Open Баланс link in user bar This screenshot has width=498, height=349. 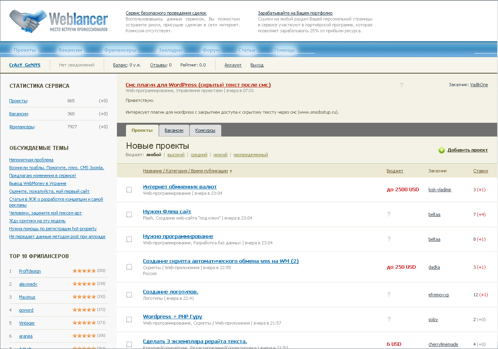pyautogui.click(x=120, y=65)
